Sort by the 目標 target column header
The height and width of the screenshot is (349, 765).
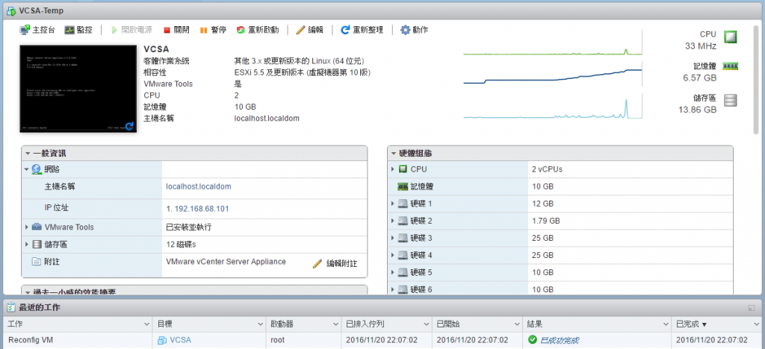click(210, 324)
